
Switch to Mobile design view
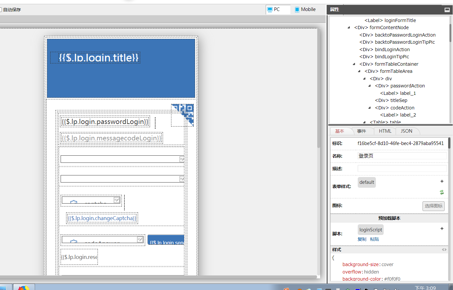click(x=305, y=10)
